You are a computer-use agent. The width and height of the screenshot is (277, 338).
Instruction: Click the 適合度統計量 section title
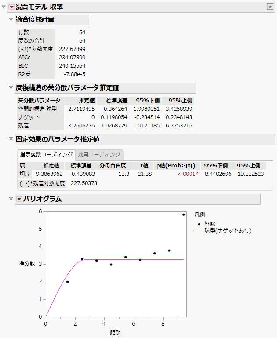click(35, 20)
